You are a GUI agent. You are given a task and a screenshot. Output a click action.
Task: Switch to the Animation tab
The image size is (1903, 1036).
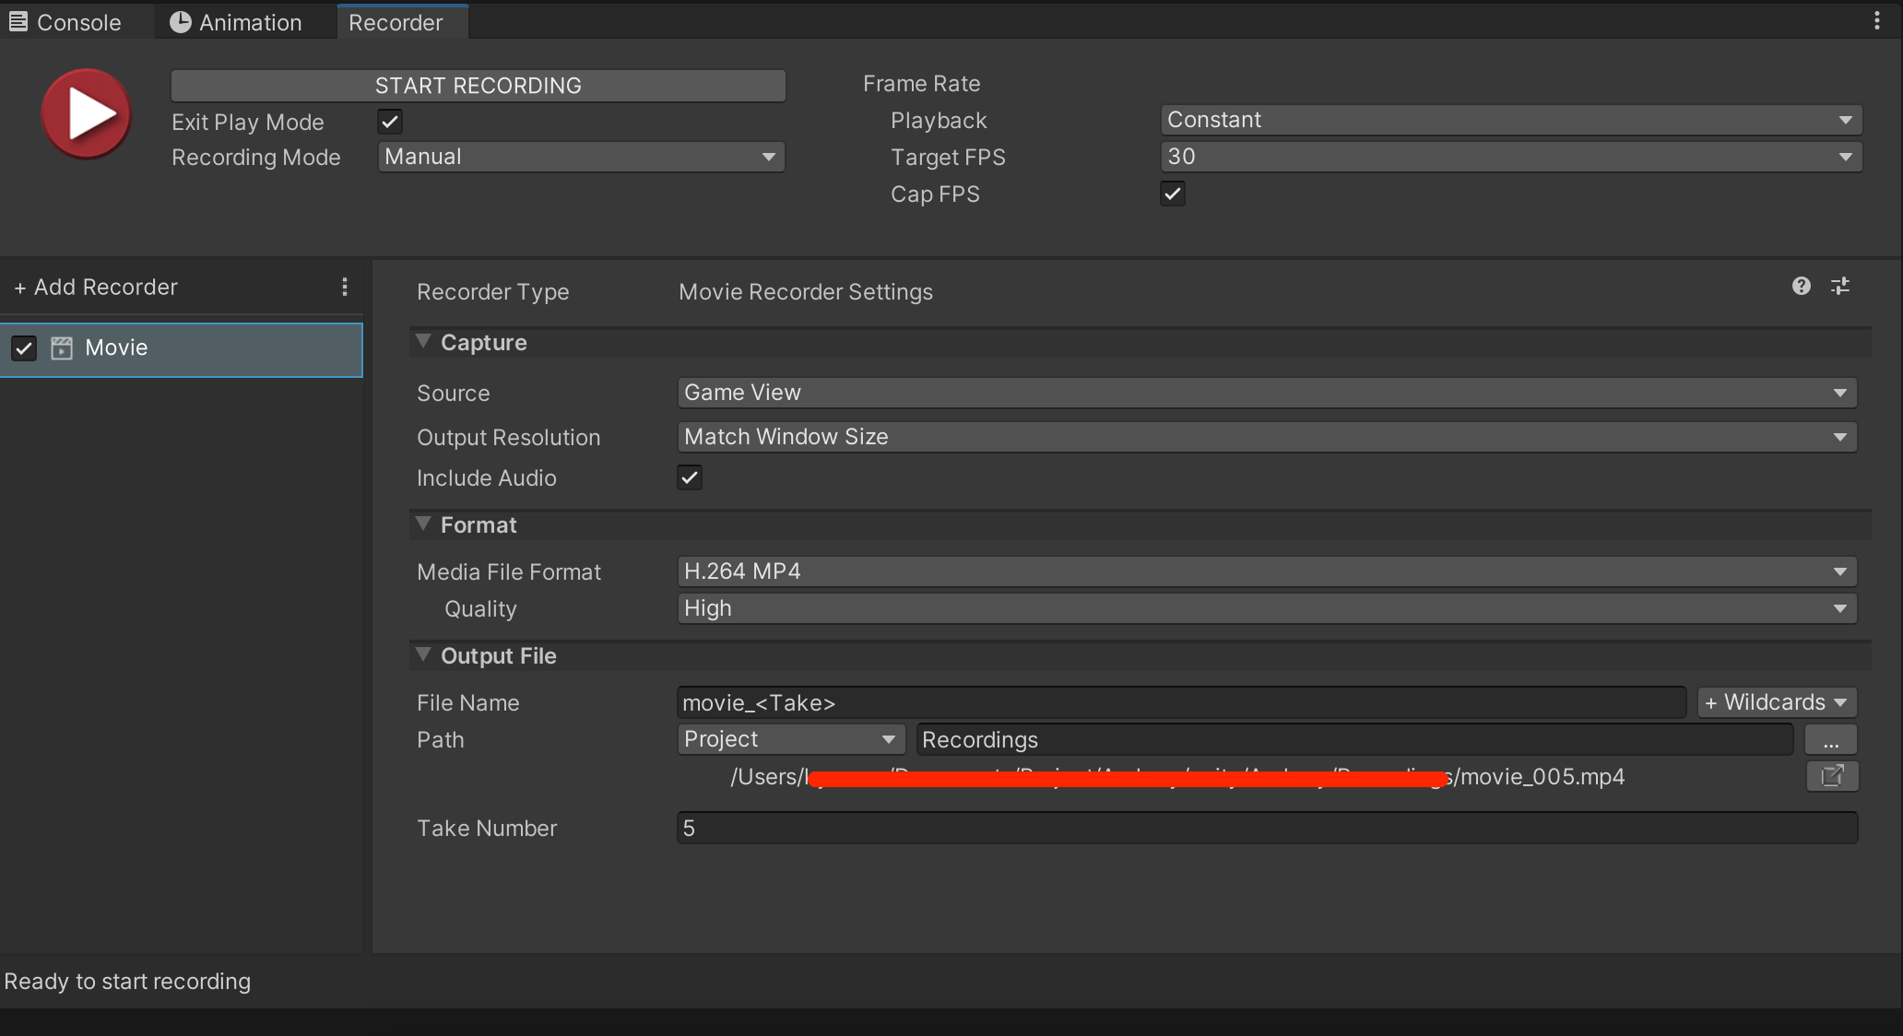[238, 21]
